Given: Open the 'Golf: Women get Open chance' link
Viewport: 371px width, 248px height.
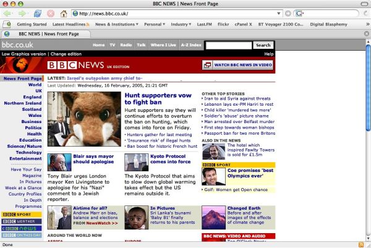Looking at the screenshot, I should click(236, 190).
